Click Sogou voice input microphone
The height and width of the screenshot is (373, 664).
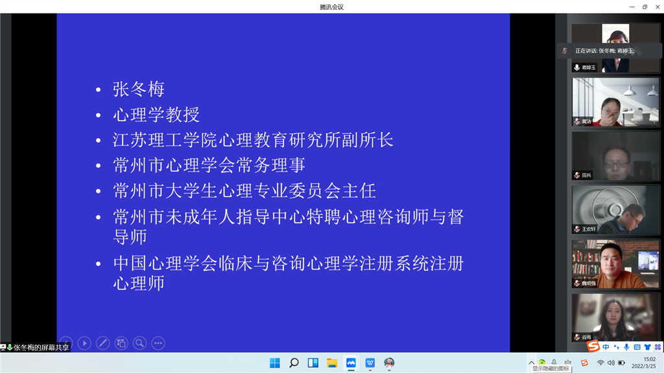[627, 347]
